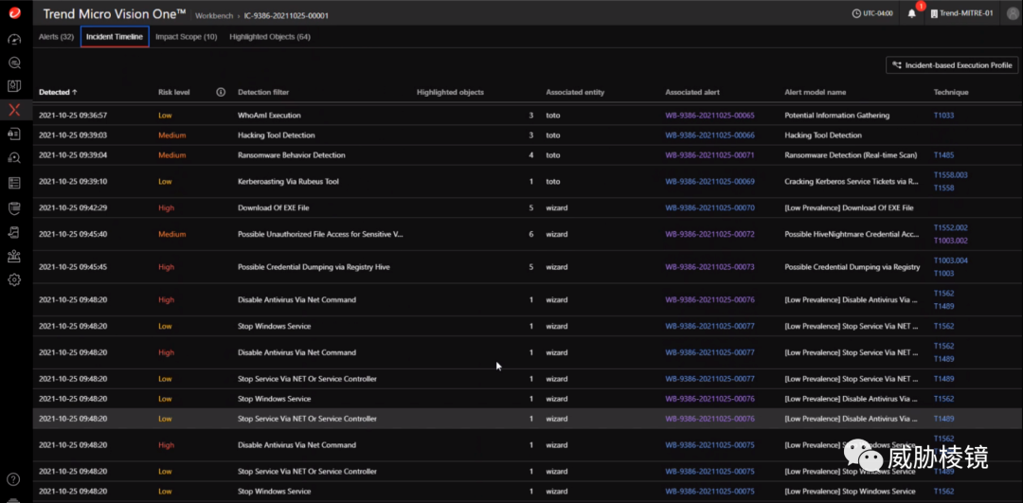Open alert WB-9386-20211025-00073
The width and height of the screenshot is (1023, 503).
[x=709, y=267]
